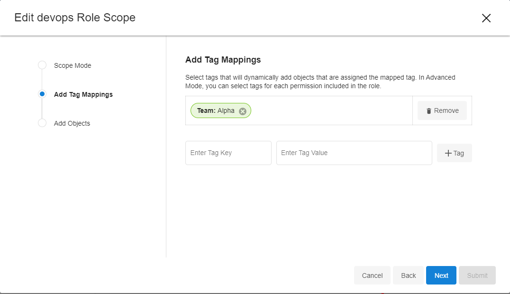This screenshot has height=294, width=510.
Task: Click the Add Tag Mappings section heading
Action: 223,60
